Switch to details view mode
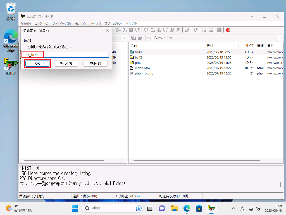 pyautogui.click(x=211, y=30)
